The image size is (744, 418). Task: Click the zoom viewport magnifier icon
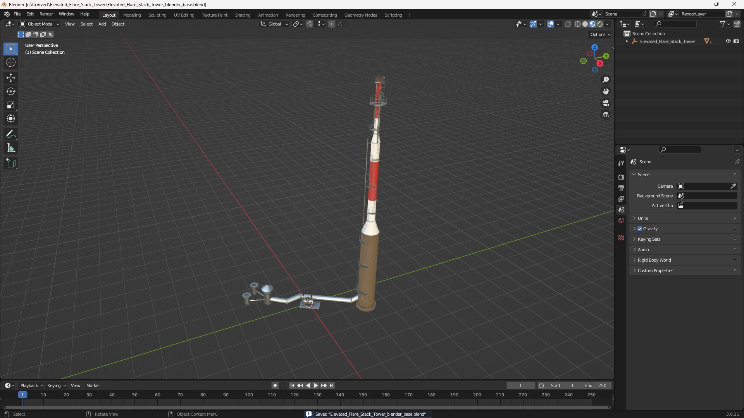pyautogui.click(x=606, y=80)
